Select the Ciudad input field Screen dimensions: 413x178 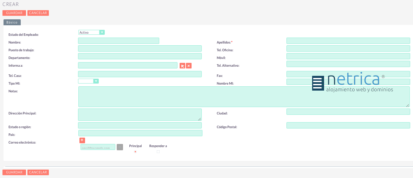coord(348,112)
